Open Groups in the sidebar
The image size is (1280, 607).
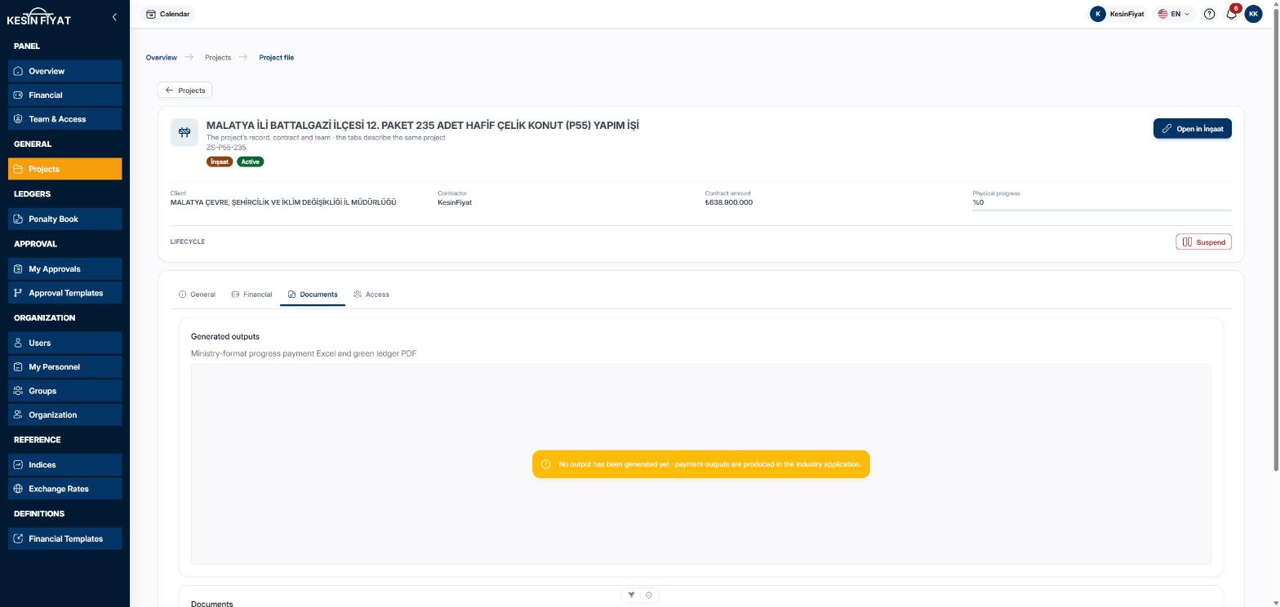click(x=65, y=391)
